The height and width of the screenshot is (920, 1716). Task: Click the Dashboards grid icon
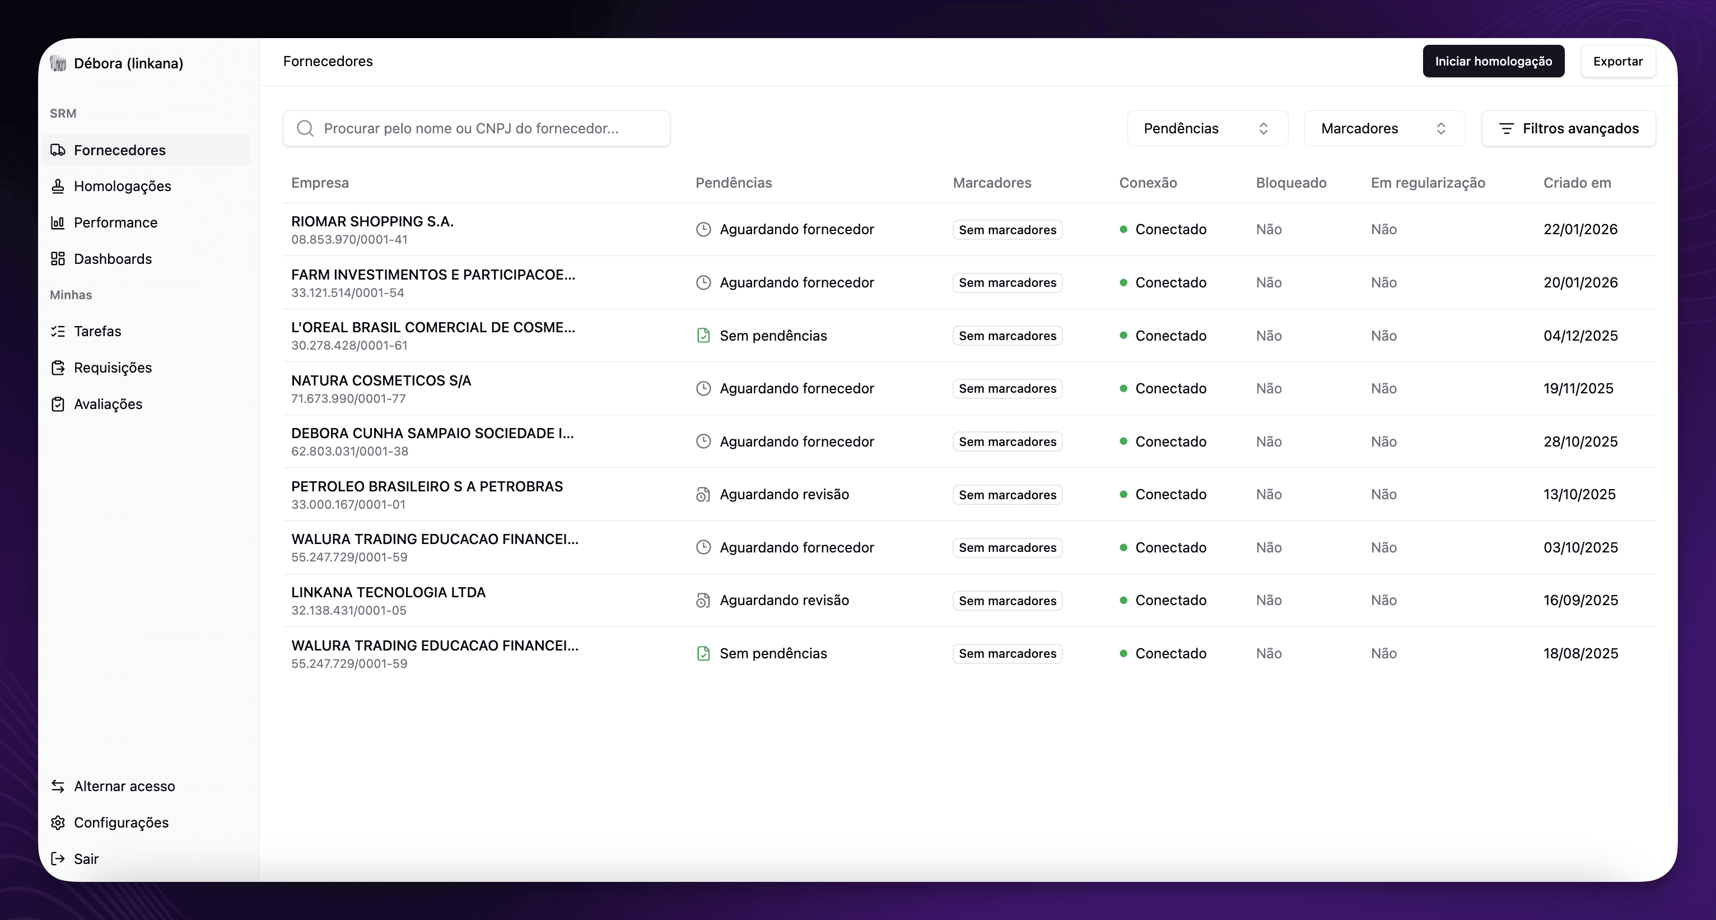click(x=58, y=259)
